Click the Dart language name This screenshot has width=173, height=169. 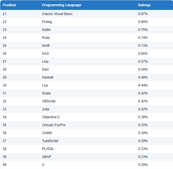[45, 69]
